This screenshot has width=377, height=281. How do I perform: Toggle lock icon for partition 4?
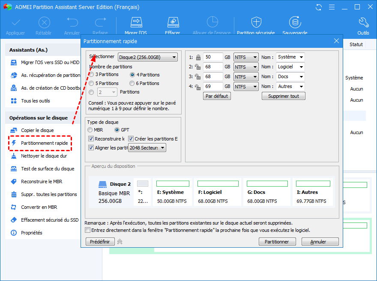(x=197, y=87)
